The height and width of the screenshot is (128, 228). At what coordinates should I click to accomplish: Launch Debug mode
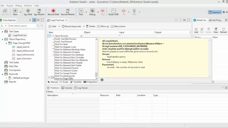(92, 12)
